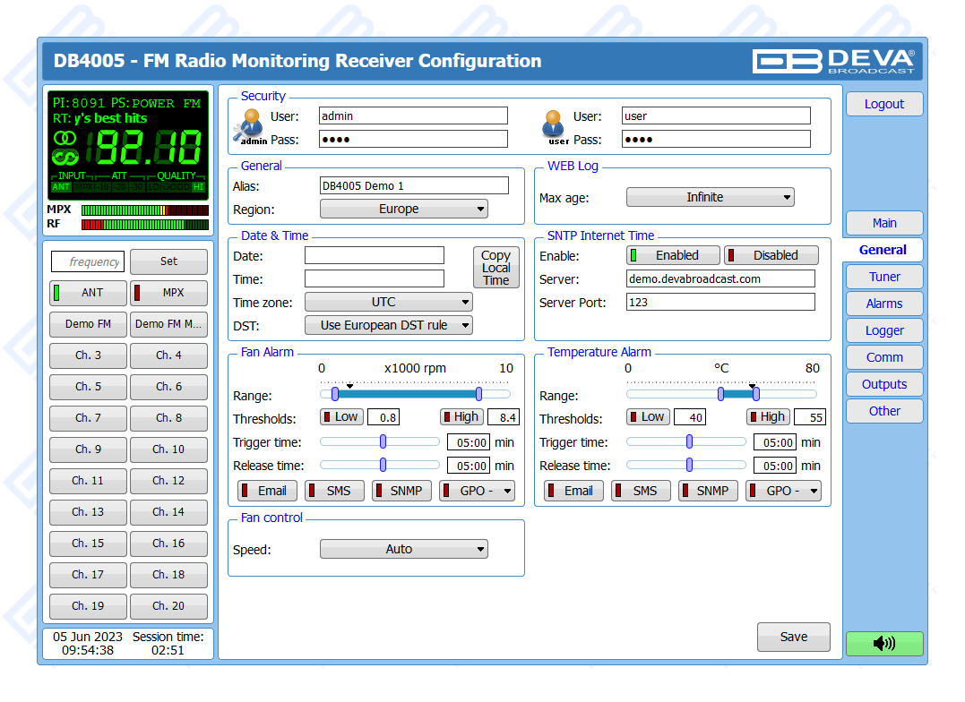Click the RDS stereo indicator on display

click(x=65, y=138)
